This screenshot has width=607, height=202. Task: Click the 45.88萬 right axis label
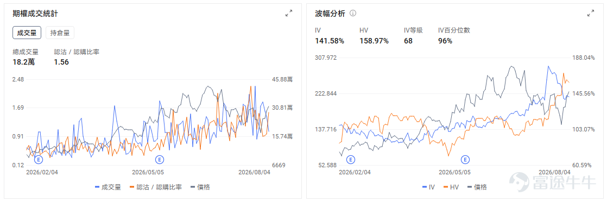(283, 79)
